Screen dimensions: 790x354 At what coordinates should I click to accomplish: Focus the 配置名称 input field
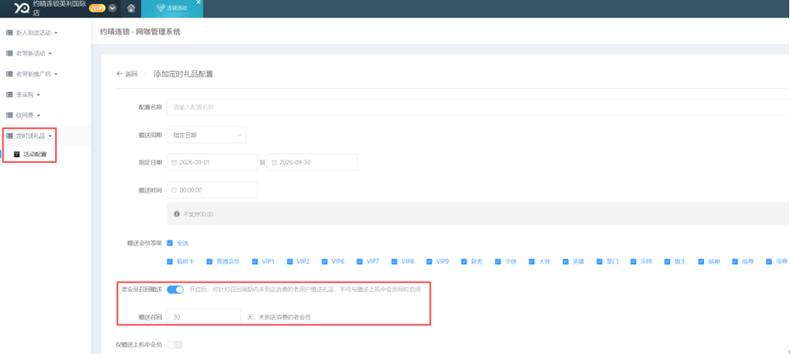478,107
